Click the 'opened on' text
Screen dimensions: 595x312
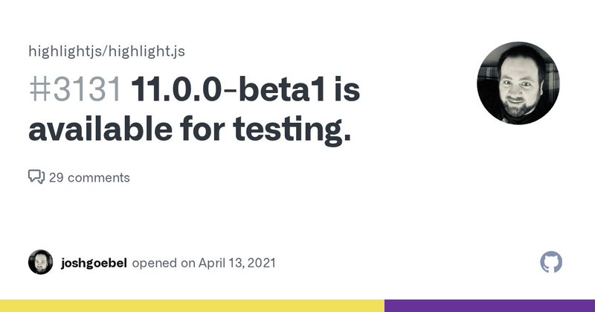164,263
